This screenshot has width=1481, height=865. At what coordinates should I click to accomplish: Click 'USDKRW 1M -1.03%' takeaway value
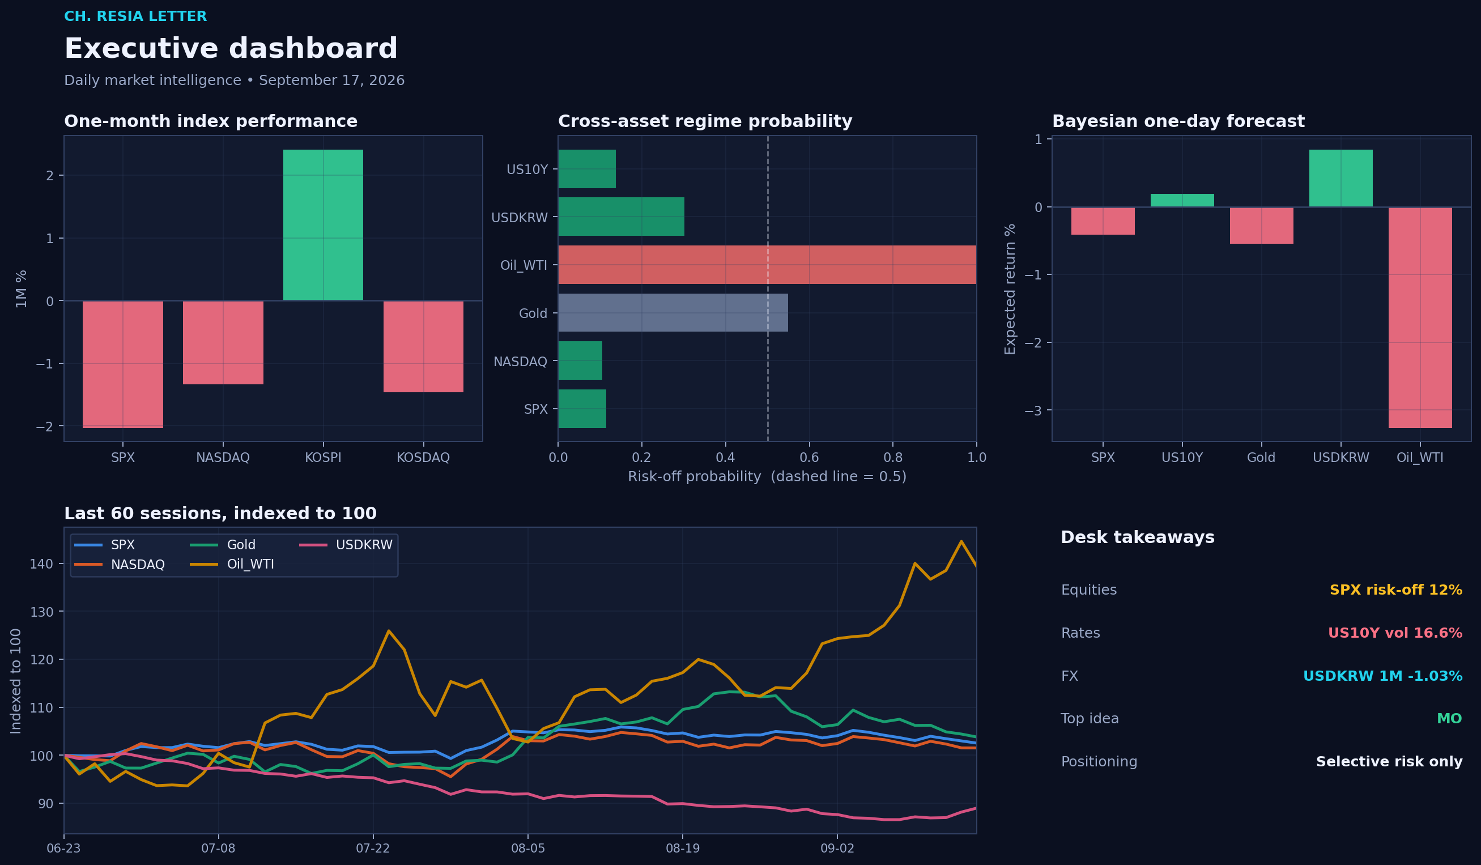coord(1382,676)
